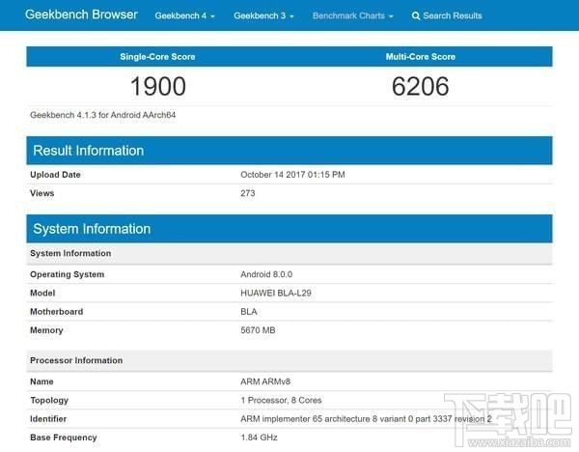The width and height of the screenshot is (579, 452).
Task: Select the Base Frequency label
Action: pyautogui.click(x=64, y=438)
